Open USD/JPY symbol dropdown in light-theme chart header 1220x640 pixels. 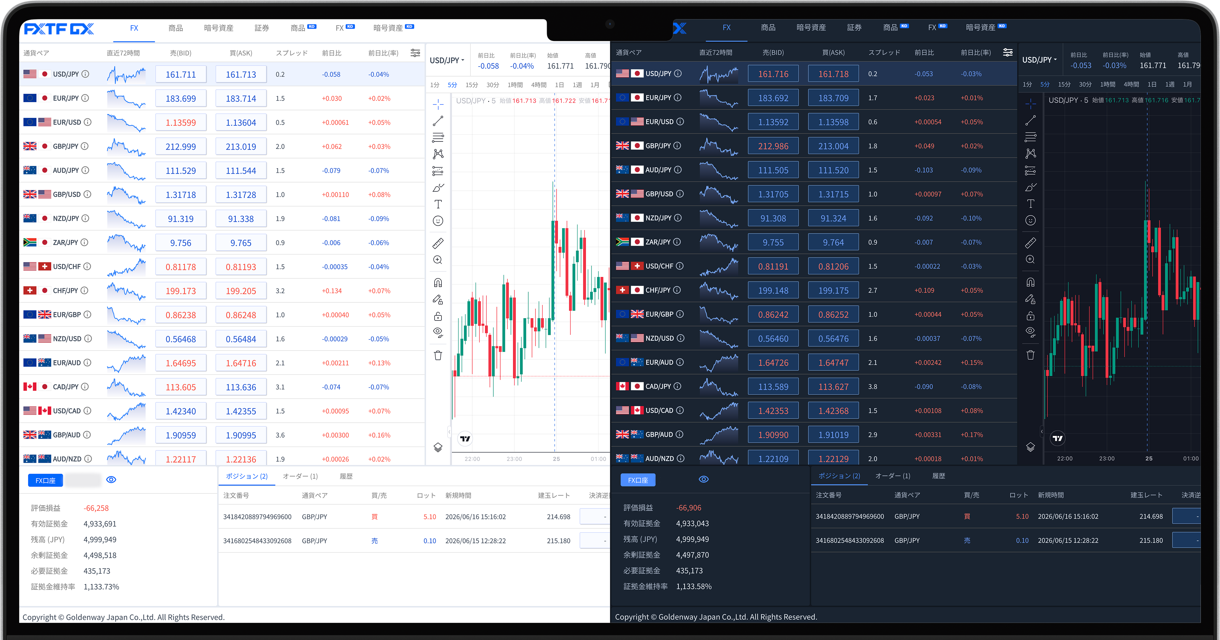pyautogui.click(x=447, y=60)
